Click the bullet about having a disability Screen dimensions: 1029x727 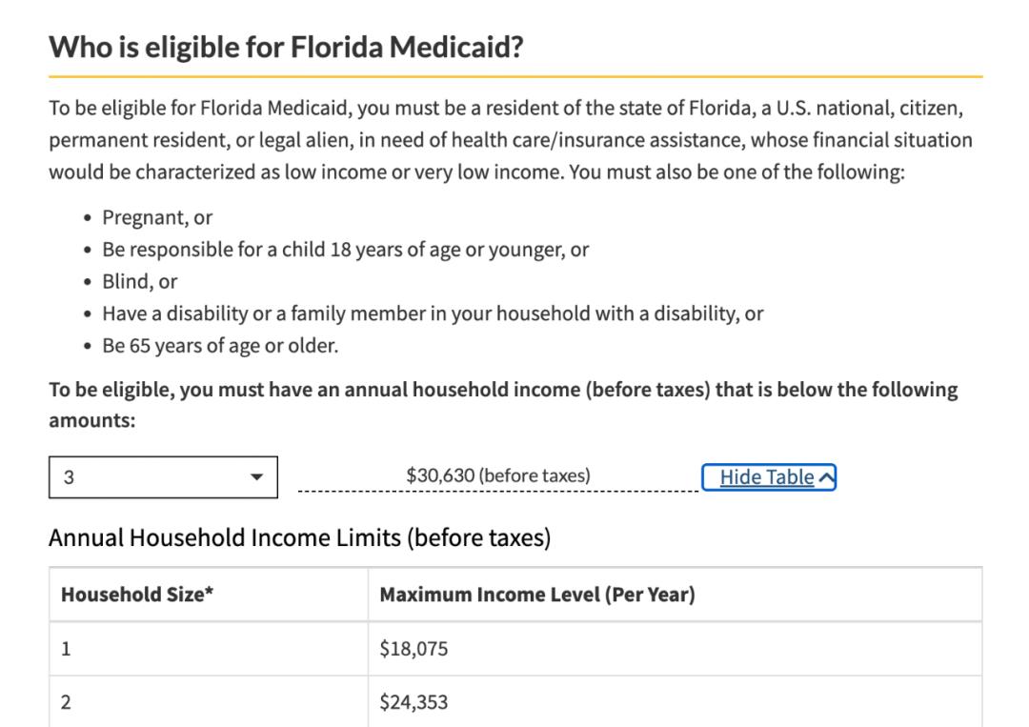433,313
